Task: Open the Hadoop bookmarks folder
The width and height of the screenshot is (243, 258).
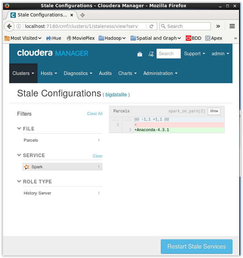Action: [112, 38]
